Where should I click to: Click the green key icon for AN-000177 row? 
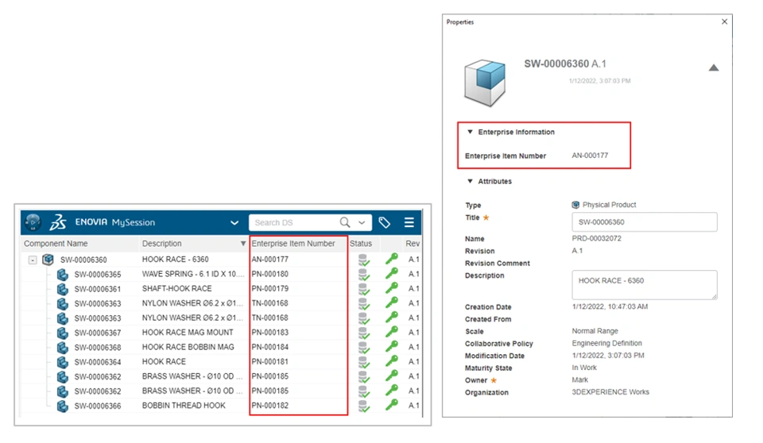pos(392,259)
